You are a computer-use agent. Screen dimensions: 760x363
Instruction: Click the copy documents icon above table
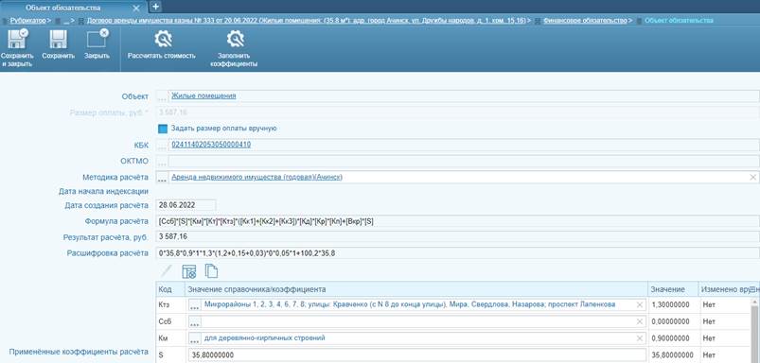[x=211, y=271]
